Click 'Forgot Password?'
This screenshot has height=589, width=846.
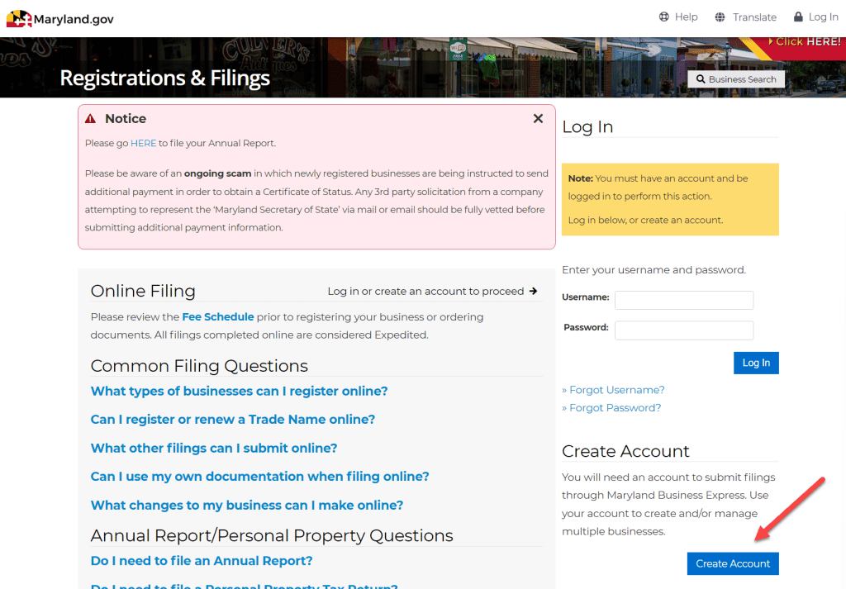(611, 407)
